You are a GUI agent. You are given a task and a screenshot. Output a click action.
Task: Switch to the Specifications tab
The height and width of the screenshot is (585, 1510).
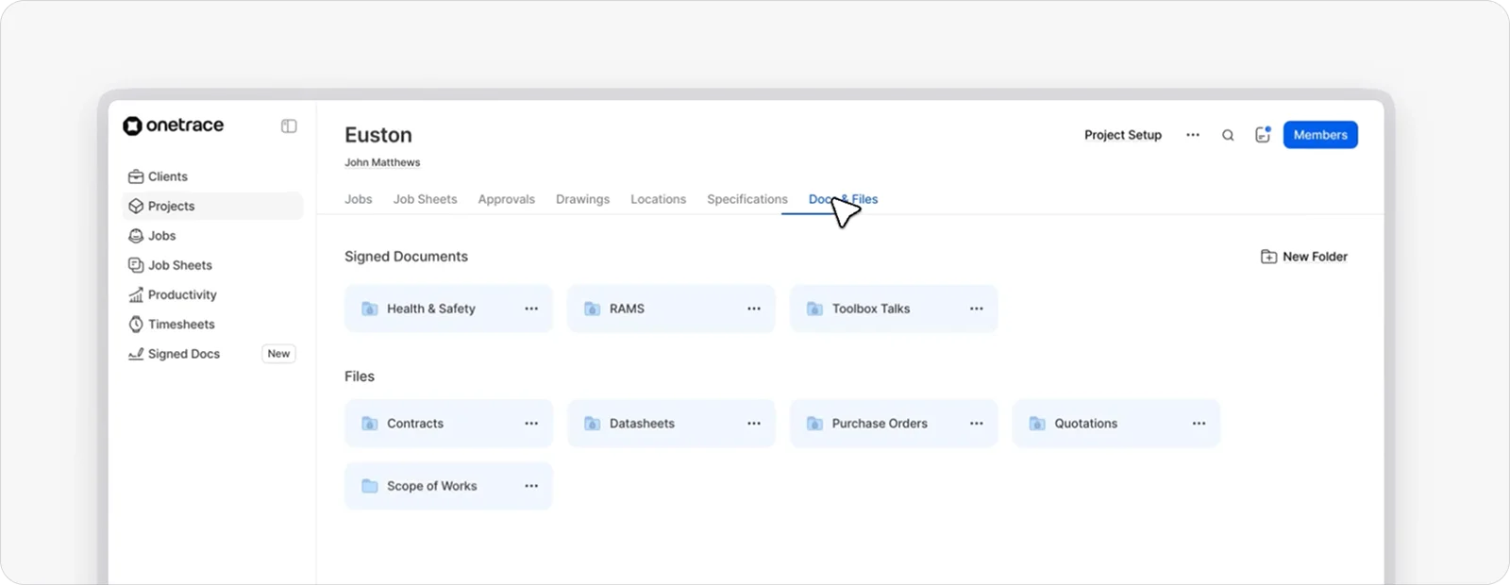pos(747,199)
